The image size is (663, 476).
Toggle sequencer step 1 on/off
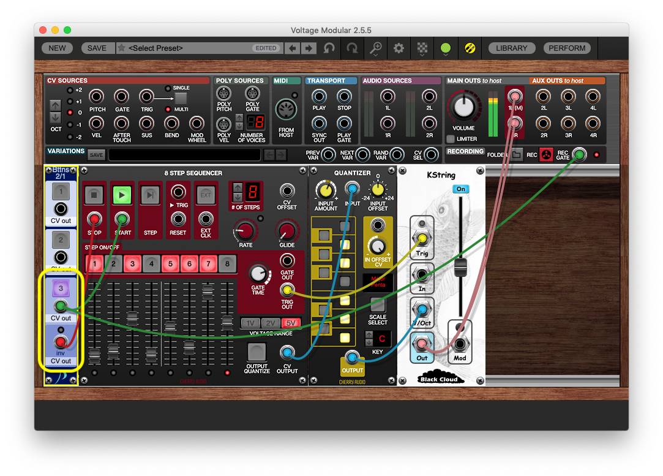tap(94, 263)
